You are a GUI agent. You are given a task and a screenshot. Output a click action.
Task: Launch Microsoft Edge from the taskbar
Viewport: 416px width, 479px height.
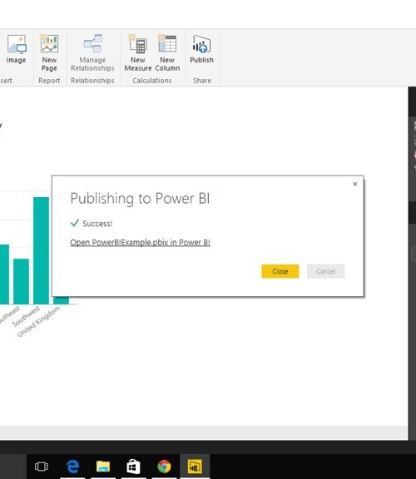(72, 467)
